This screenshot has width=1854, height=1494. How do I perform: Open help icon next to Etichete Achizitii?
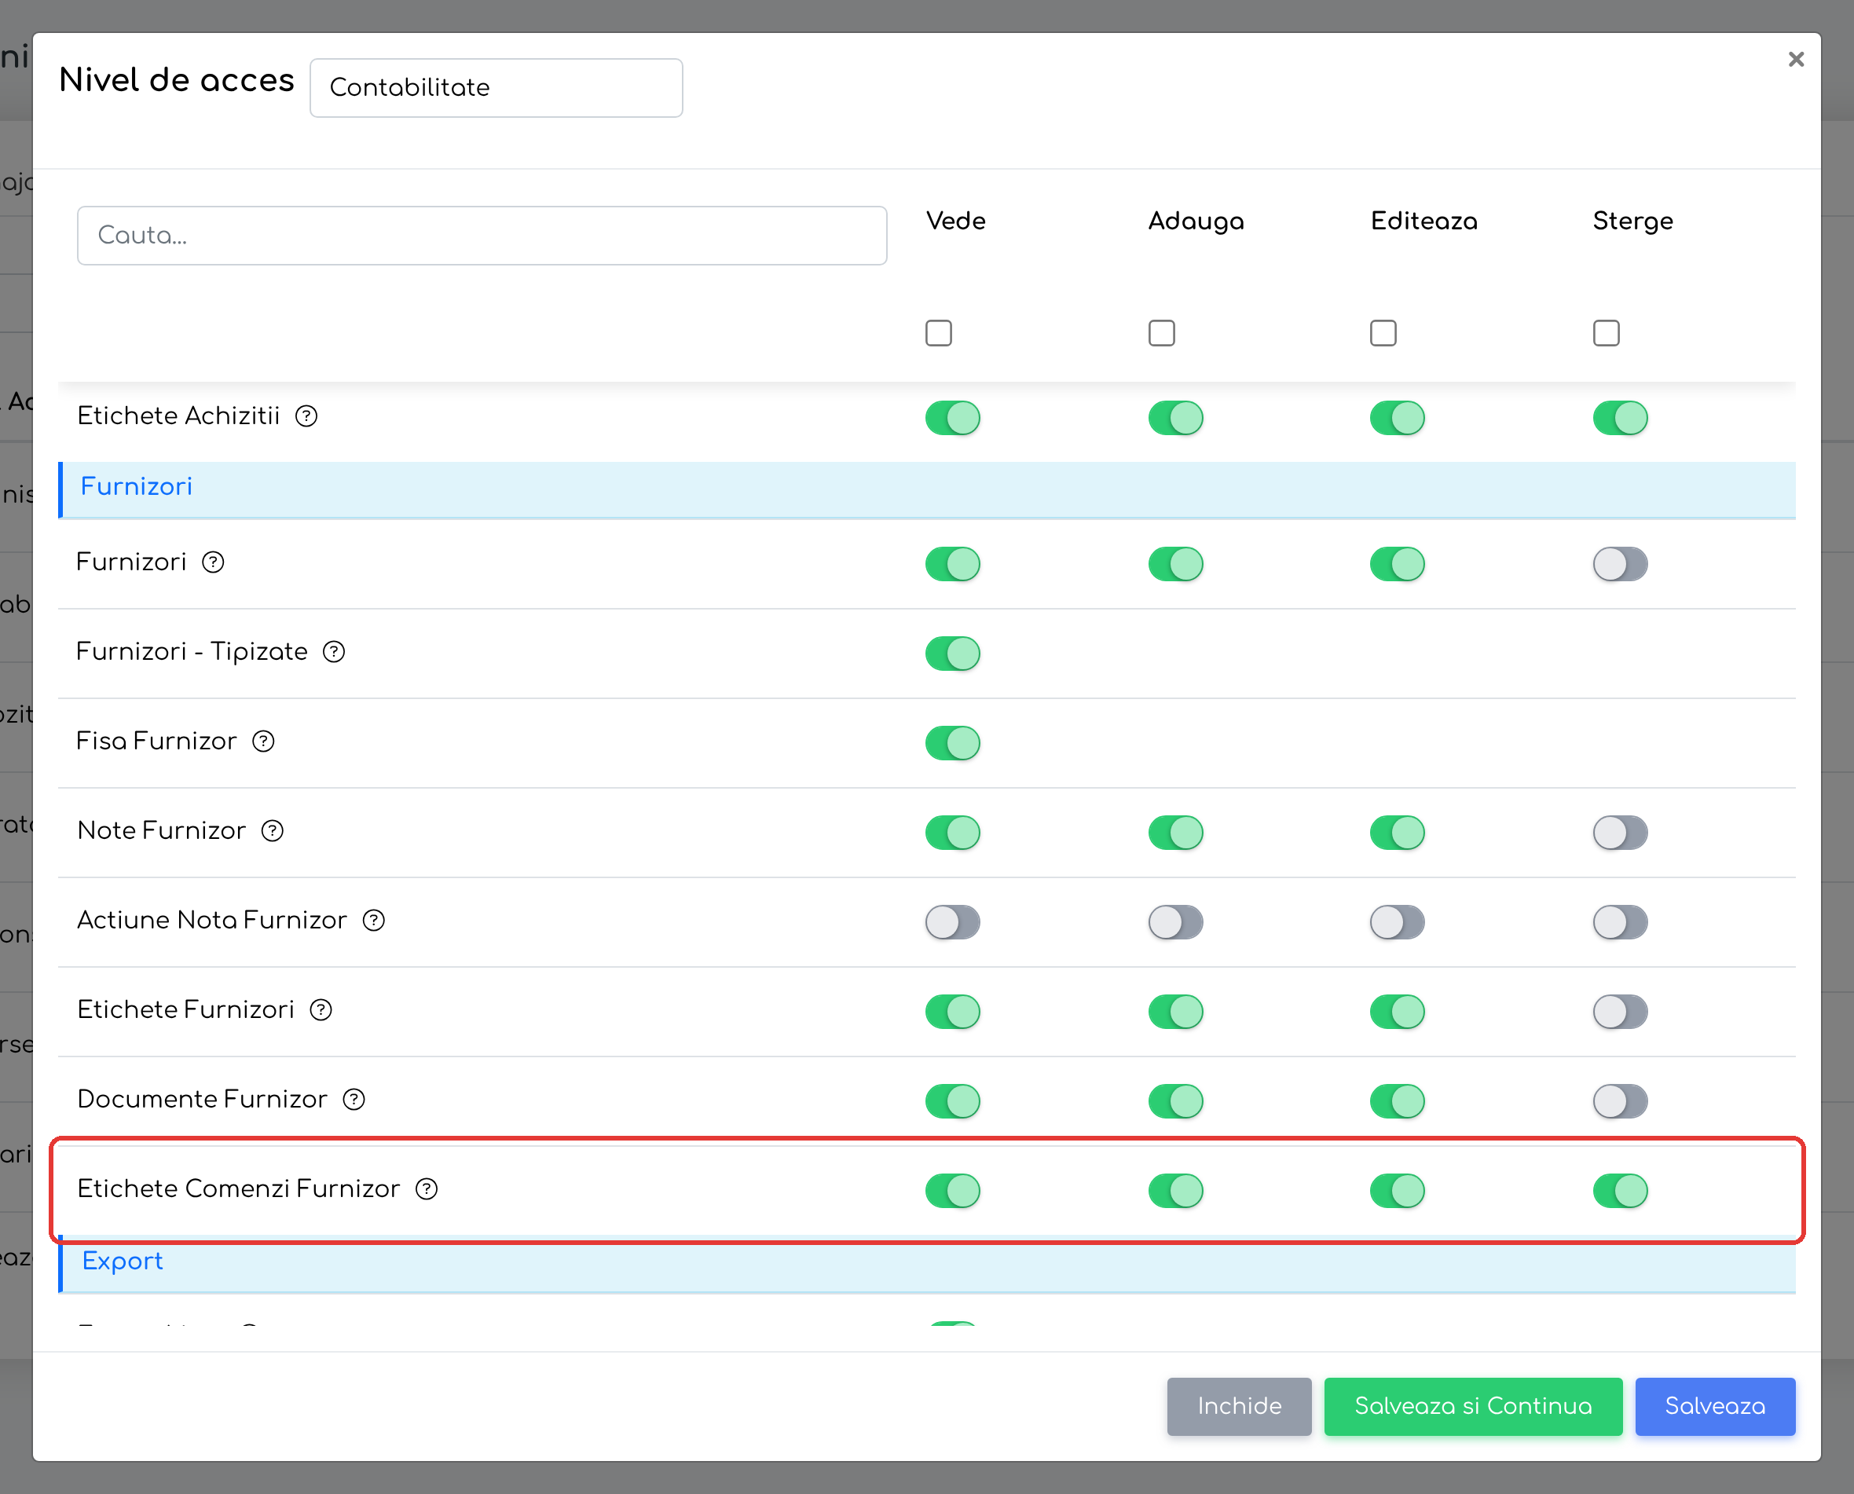[x=306, y=416]
